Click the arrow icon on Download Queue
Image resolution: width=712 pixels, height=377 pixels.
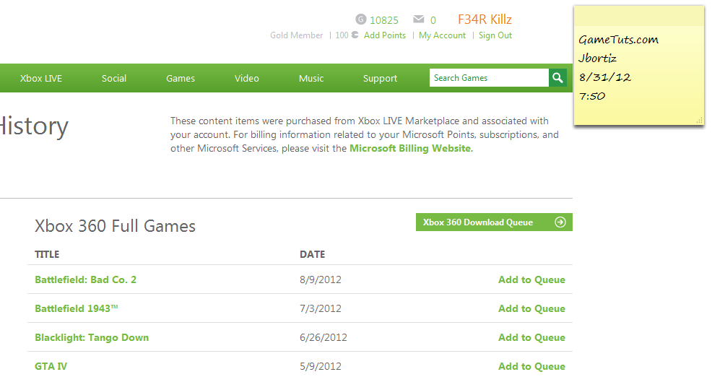coord(560,222)
